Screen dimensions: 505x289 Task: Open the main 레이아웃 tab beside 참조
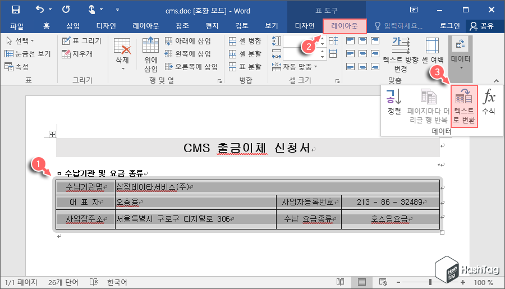[x=146, y=26]
